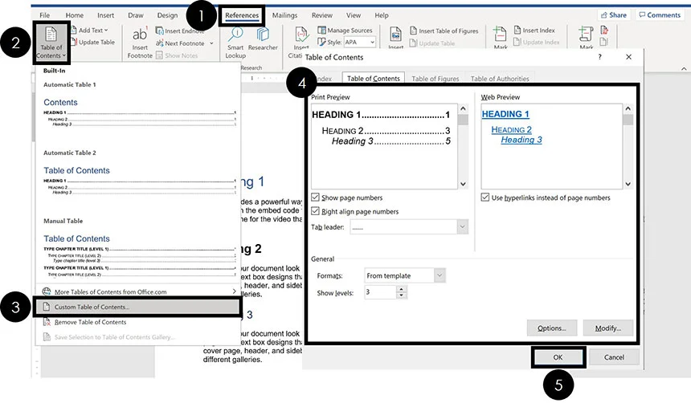Screen dimensions: 691x403
Task: Select Remove Table of Contents menu item
Action: 138,322
